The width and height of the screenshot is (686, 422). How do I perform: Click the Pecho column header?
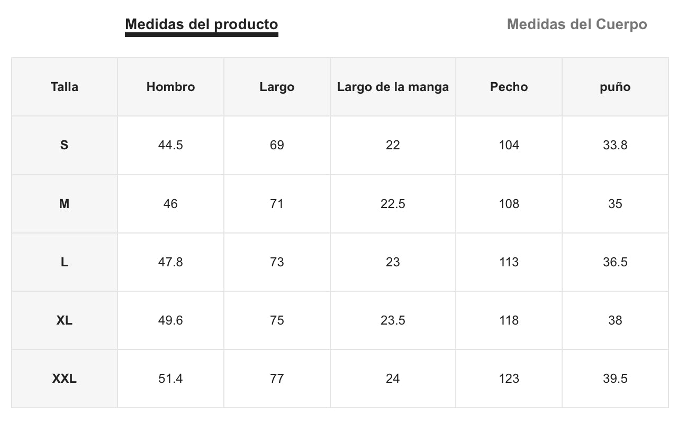[x=509, y=87]
